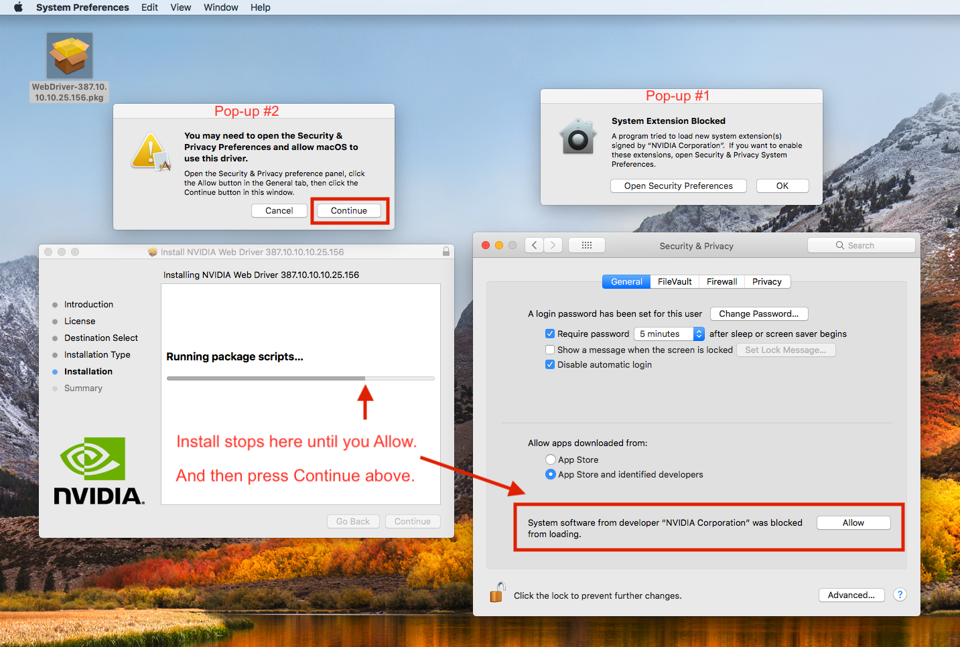Image resolution: width=960 pixels, height=647 pixels.
Task: Close the Security & Privacy window
Action: [486, 245]
